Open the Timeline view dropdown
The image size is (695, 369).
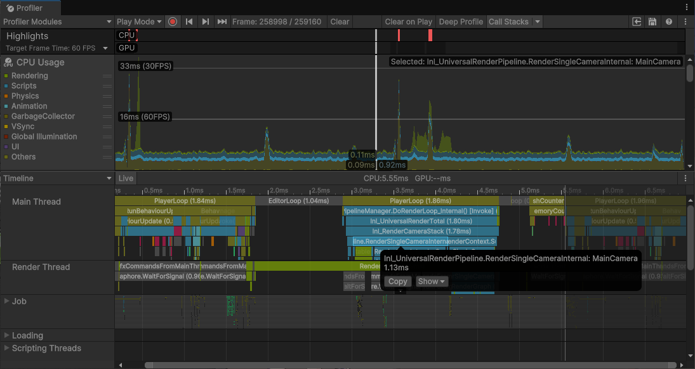pos(57,178)
